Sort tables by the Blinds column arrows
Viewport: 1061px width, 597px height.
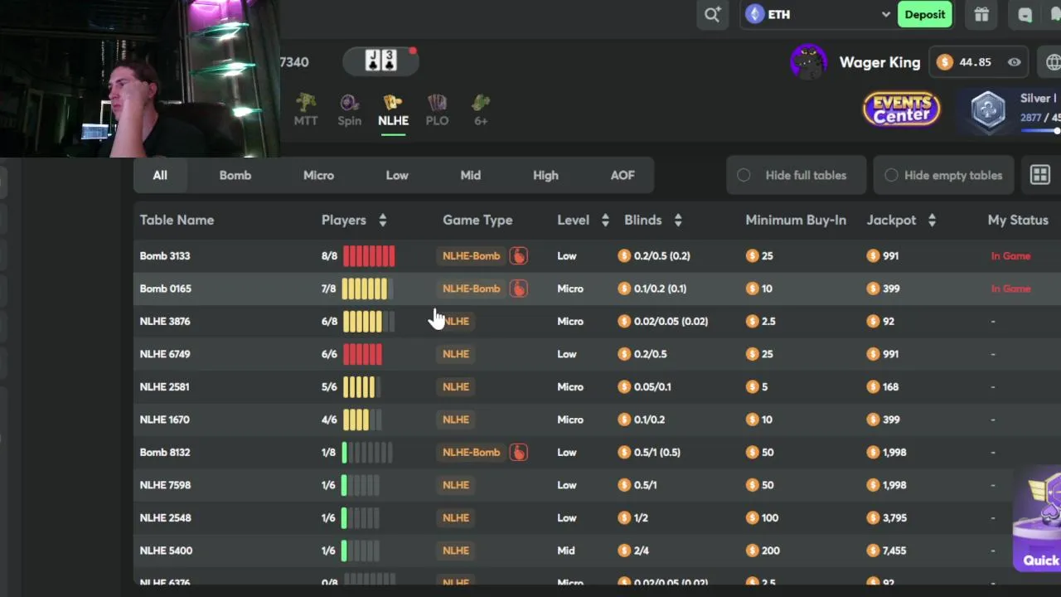(678, 220)
